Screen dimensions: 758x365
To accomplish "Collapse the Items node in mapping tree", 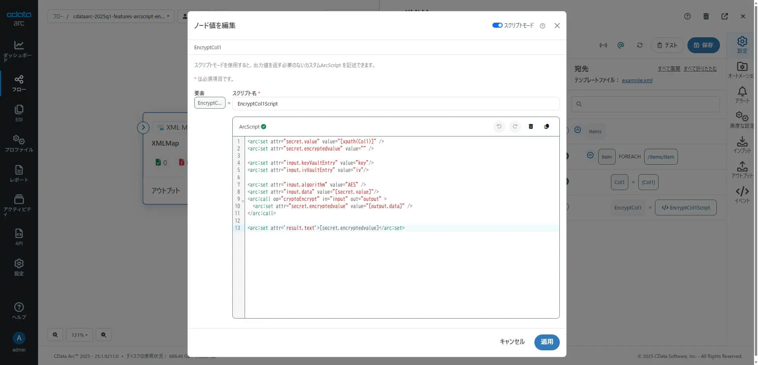I will [578, 130].
